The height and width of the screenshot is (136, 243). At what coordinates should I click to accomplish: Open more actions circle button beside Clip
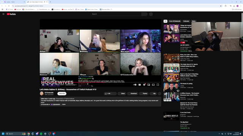point(159,93)
